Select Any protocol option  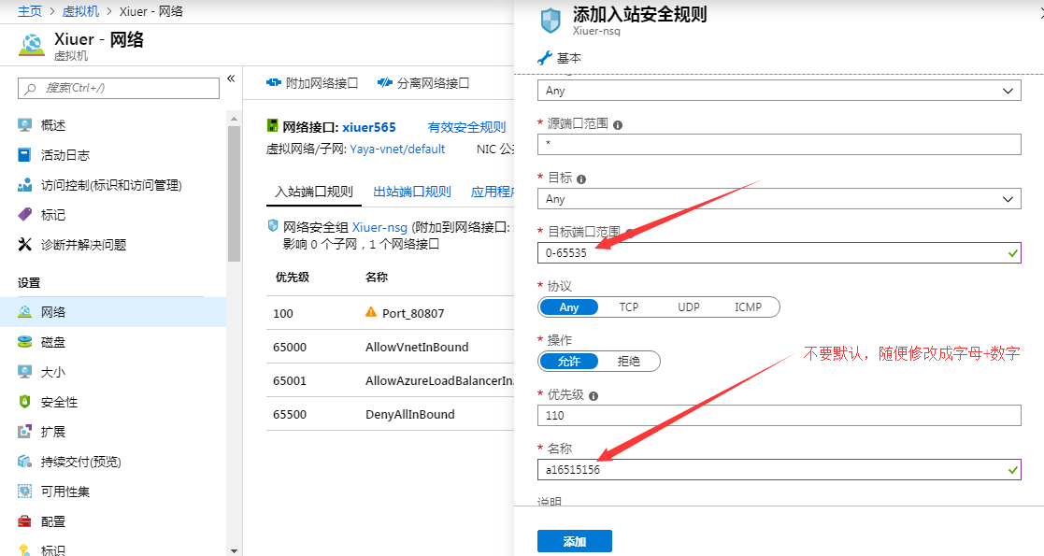(568, 307)
